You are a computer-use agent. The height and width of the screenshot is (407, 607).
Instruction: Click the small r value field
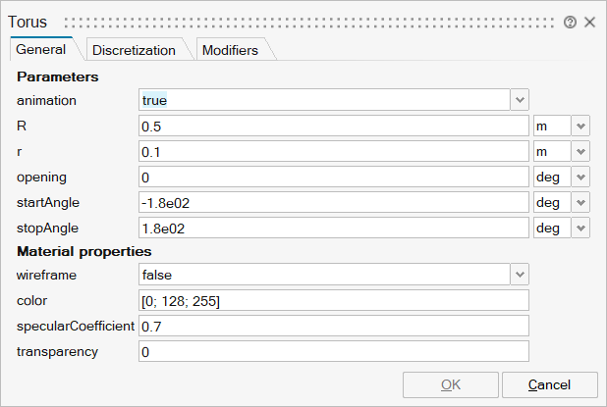pos(334,151)
